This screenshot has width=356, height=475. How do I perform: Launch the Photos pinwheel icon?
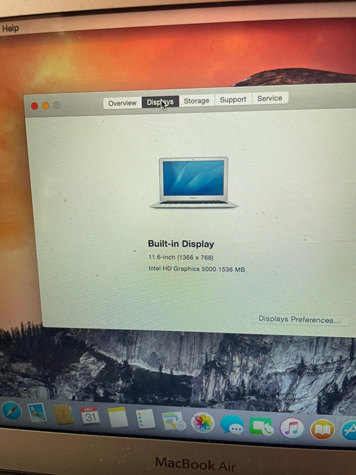[x=202, y=423]
